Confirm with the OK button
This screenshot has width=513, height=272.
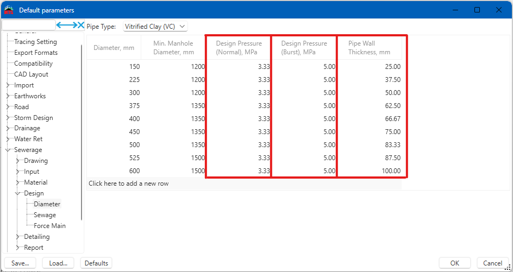pos(455,263)
